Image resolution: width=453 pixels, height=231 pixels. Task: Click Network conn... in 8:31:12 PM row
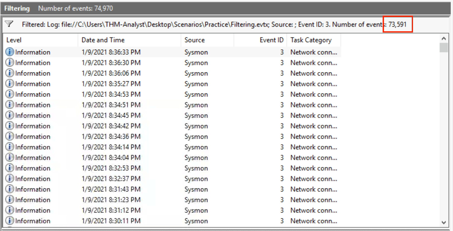[314, 210]
